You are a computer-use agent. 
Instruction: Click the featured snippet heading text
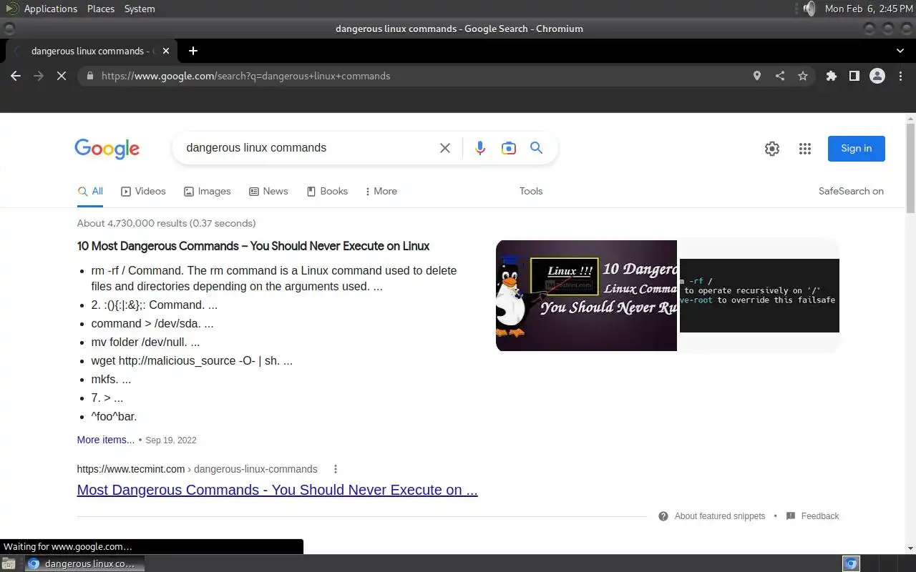[x=253, y=246]
